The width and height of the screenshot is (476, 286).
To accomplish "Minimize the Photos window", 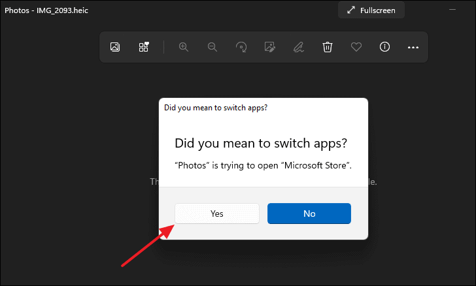I will coord(452,10).
